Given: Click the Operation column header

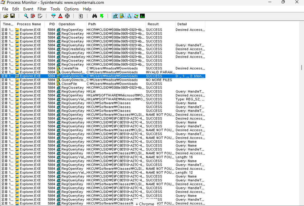Looking at the screenshot, I should 72,24.
